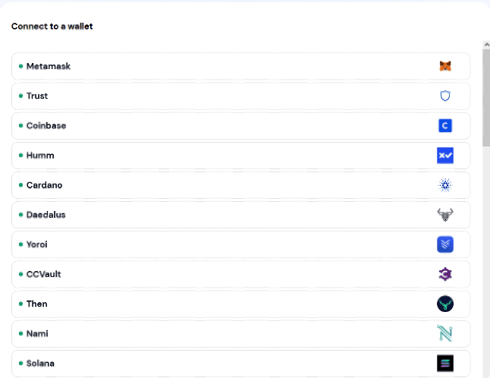490x378 pixels.
Task: Click the Humm wallet logo icon
Action: 445,156
